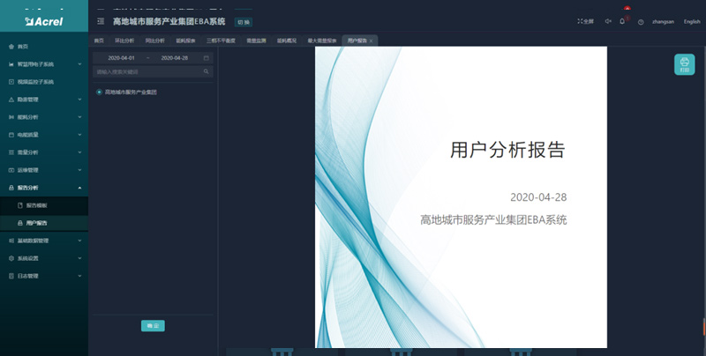706x356 pixels.
Task: Click the search magnifier icon
Action: pos(207,71)
